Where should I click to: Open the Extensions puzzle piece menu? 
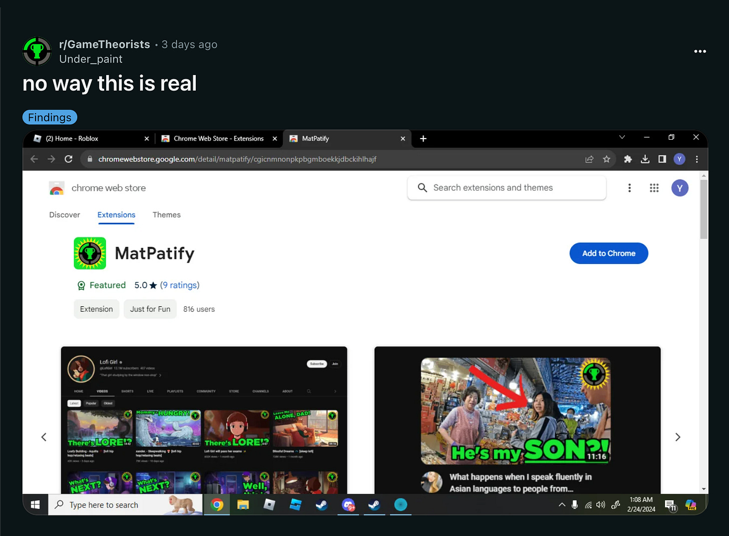point(628,159)
